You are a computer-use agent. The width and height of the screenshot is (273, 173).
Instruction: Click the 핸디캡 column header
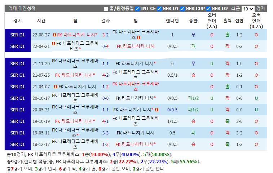[x=172, y=21]
